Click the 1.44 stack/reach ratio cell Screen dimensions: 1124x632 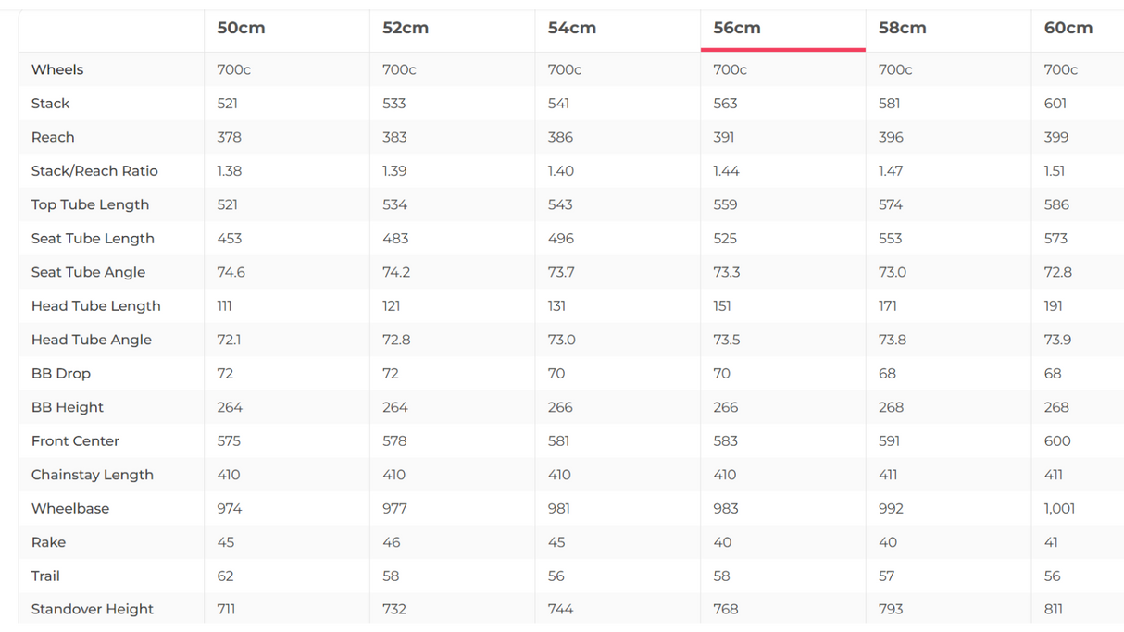[726, 171]
